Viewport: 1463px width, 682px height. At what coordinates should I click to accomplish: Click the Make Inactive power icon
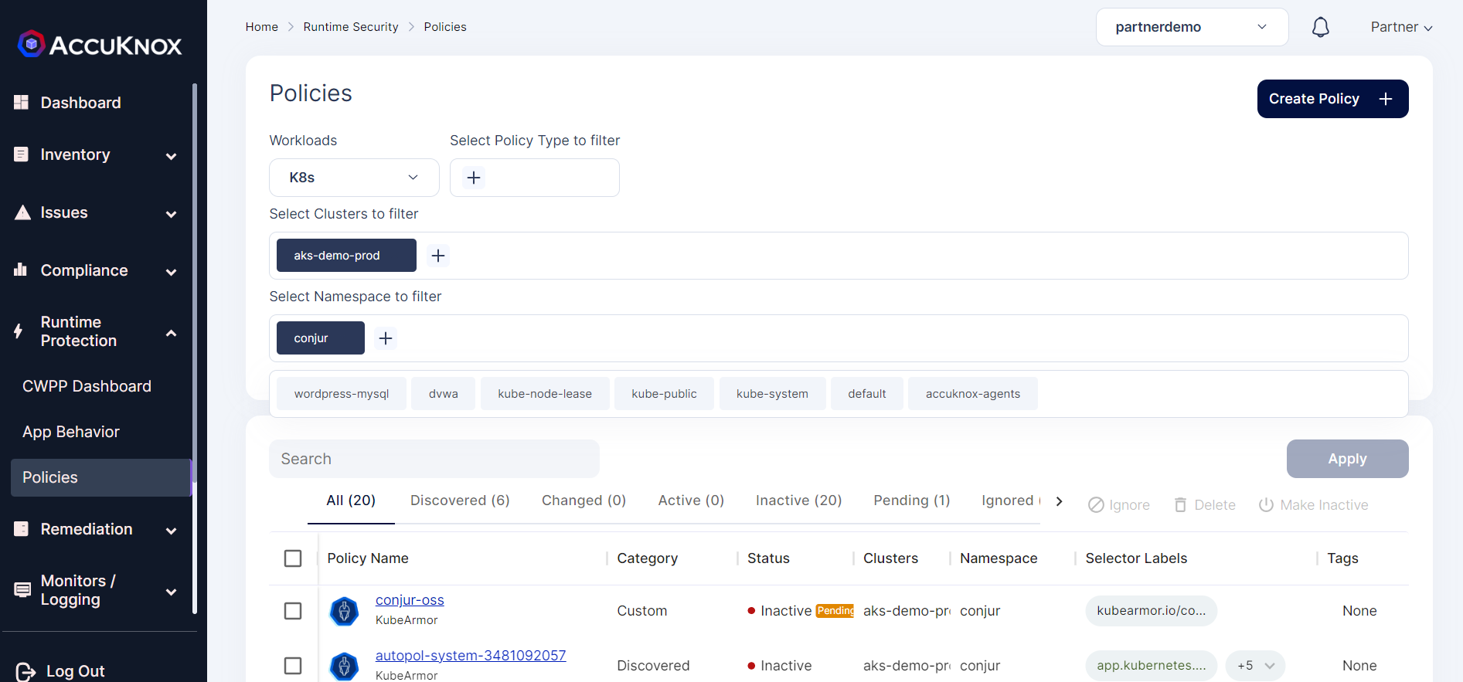coord(1266,505)
